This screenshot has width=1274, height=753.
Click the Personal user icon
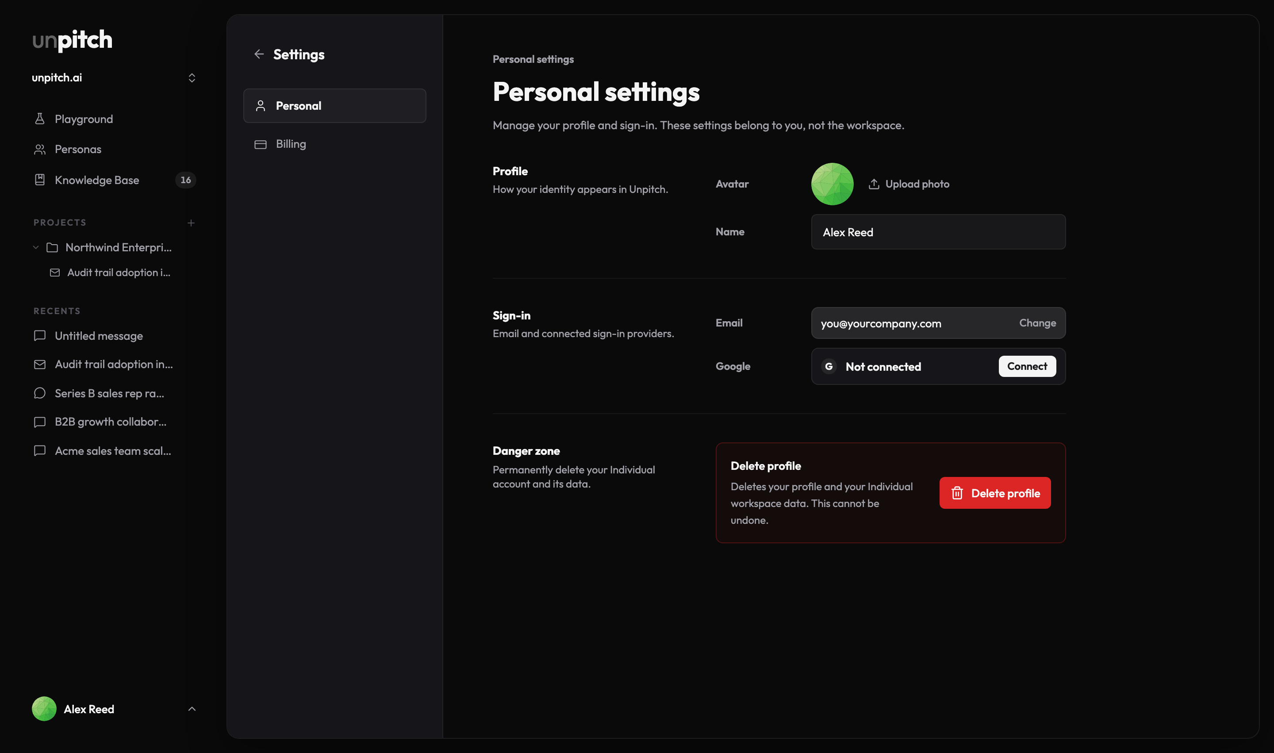[x=260, y=106]
